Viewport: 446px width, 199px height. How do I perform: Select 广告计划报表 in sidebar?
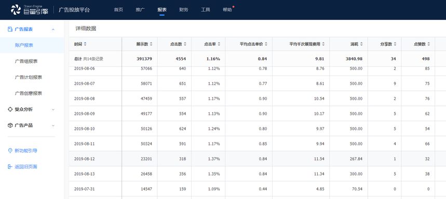tap(29, 77)
